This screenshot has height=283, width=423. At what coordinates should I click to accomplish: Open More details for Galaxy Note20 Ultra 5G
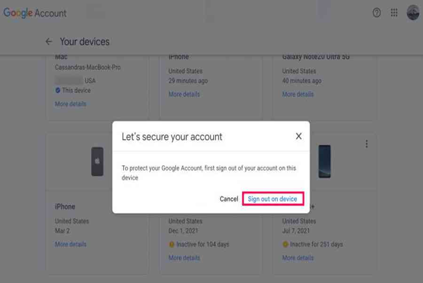[x=298, y=94]
